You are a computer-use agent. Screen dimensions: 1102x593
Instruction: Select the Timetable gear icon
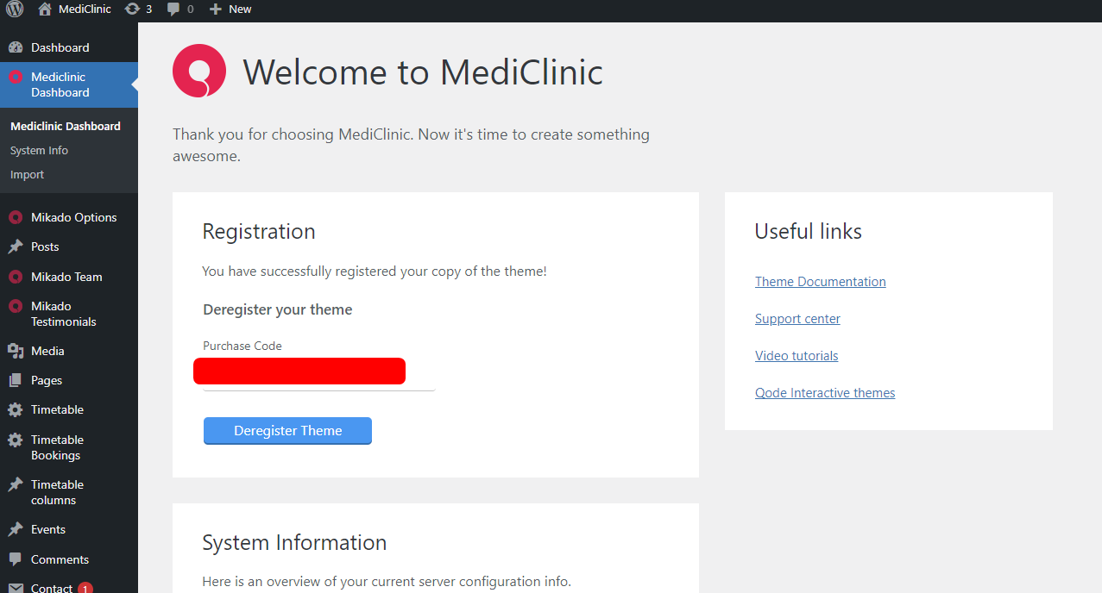pyautogui.click(x=16, y=409)
